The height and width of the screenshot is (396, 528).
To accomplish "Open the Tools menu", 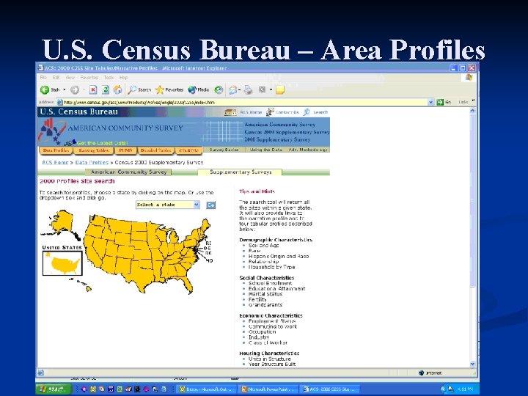I will pos(109,78).
